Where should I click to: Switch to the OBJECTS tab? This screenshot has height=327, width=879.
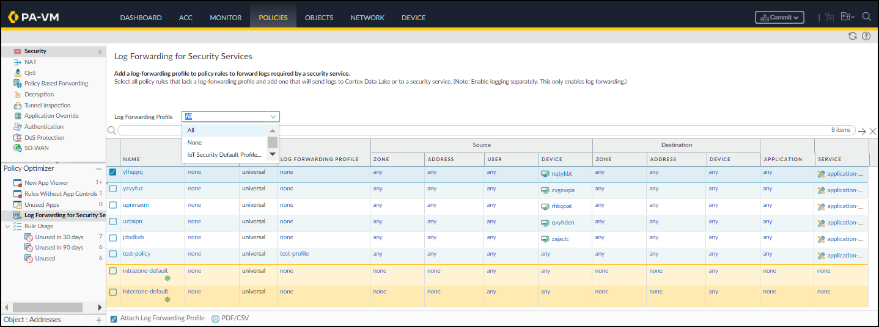[x=318, y=18]
